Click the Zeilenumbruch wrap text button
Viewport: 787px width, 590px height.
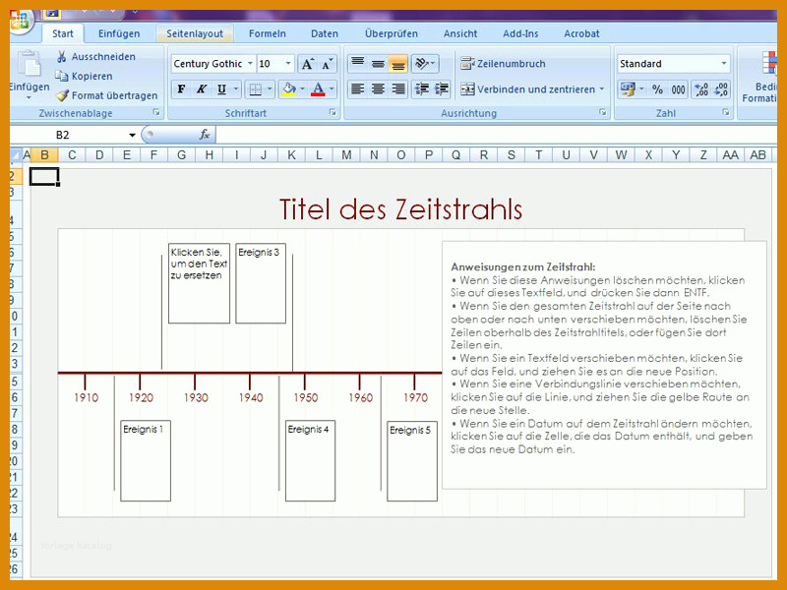coord(503,64)
